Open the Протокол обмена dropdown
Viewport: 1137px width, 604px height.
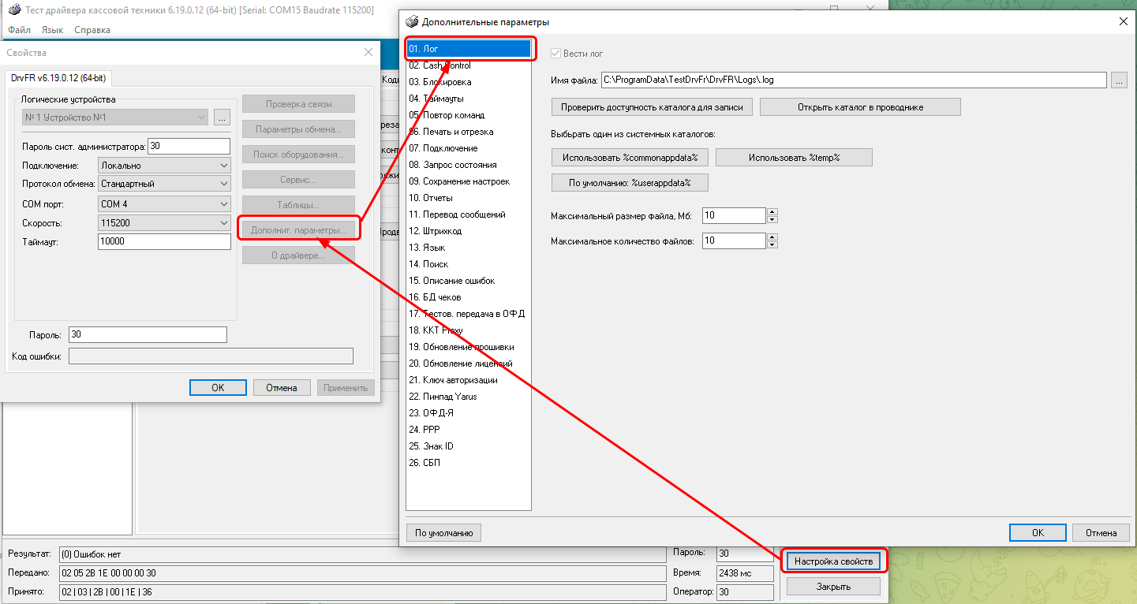coord(223,184)
